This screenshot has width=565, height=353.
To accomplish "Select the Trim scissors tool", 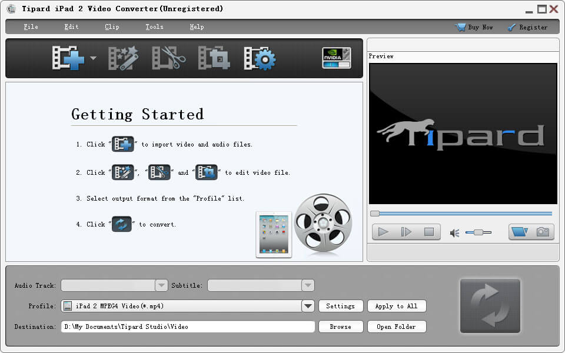I will coord(169,58).
